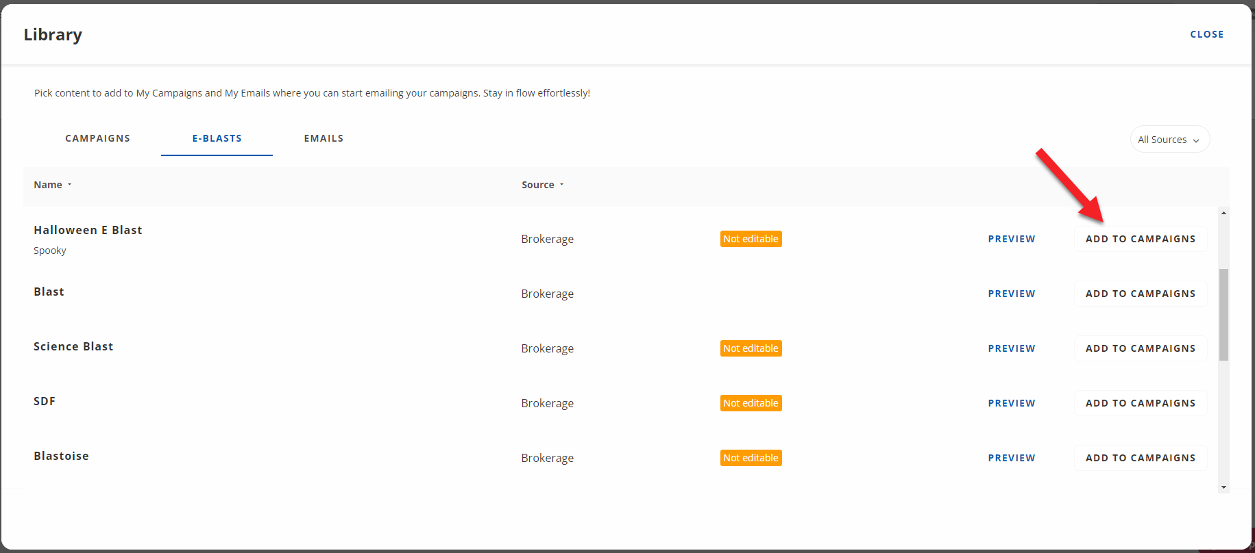Image resolution: width=1255 pixels, height=553 pixels.
Task: Click the Not editable badge on Halloween E Blast
Action: point(751,239)
